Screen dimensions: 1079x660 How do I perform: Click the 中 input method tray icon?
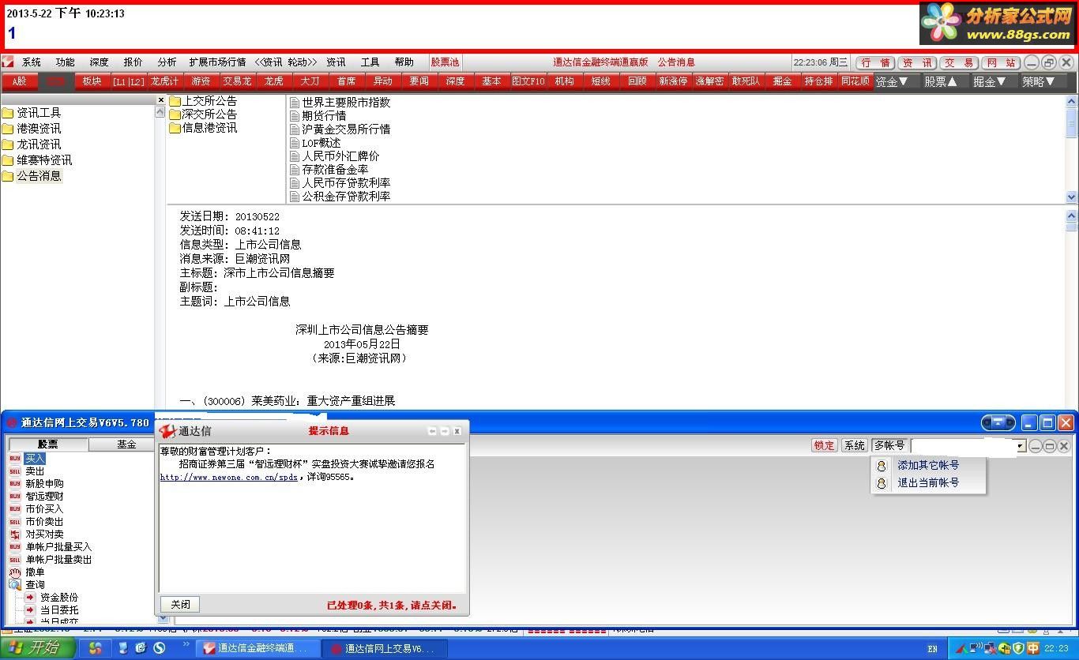click(1032, 649)
